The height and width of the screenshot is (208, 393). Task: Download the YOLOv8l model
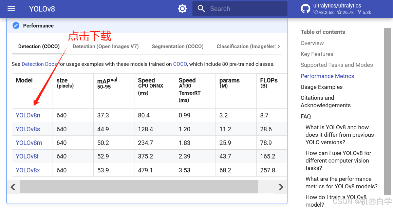[x=27, y=156]
